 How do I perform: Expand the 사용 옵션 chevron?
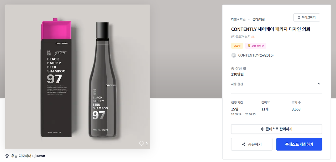(319, 84)
